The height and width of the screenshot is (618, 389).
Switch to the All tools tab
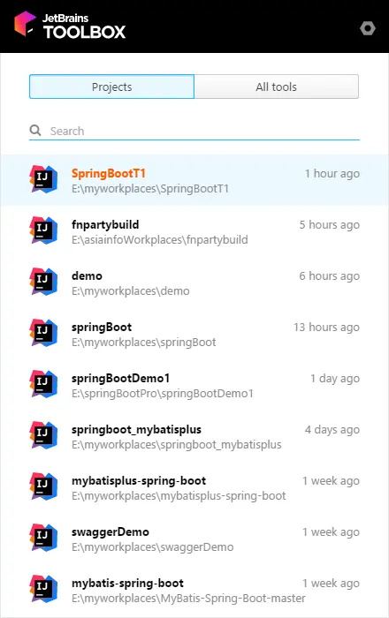[x=276, y=87]
